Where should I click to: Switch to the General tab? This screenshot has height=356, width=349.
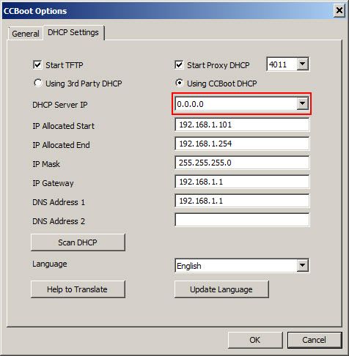(x=26, y=34)
